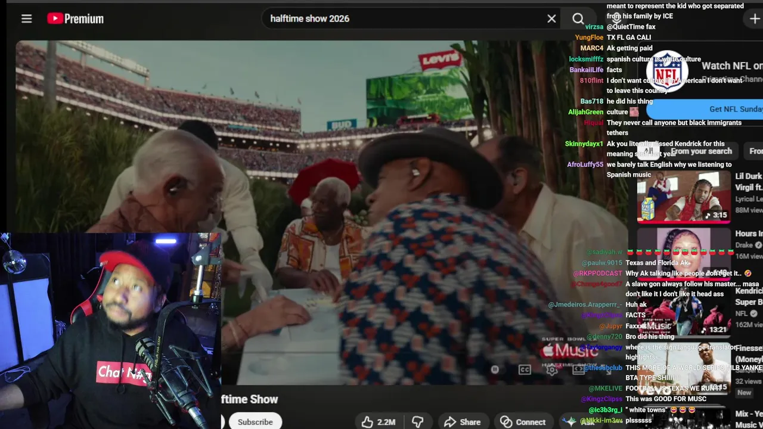Click chat username AlijahGreen

point(586,112)
